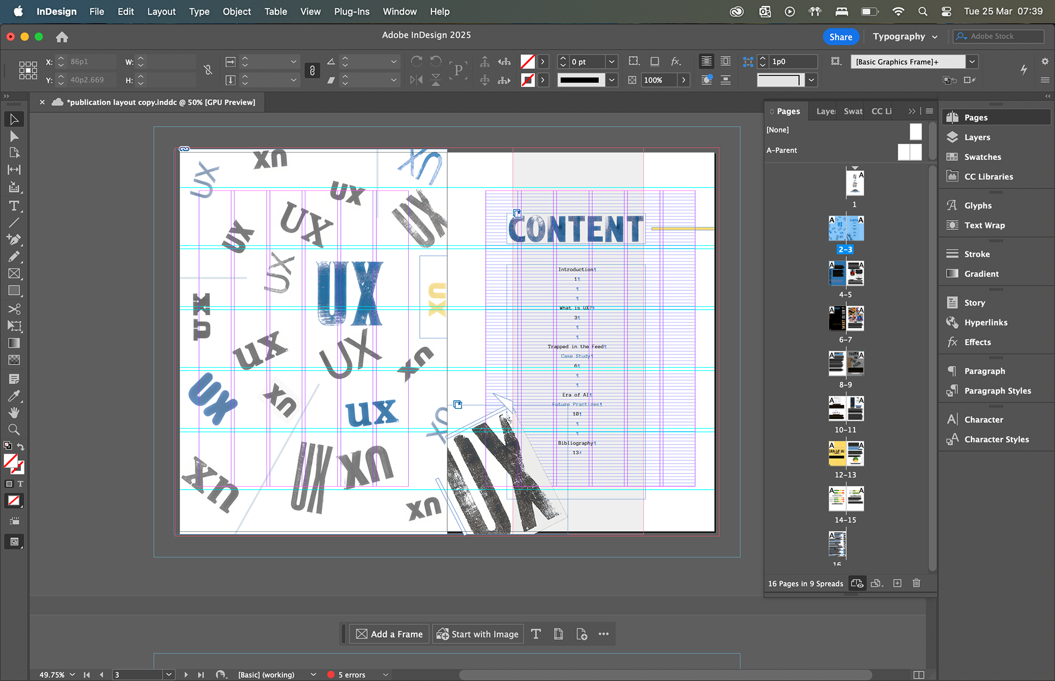Select the Eyedropper tool
The width and height of the screenshot is (1055, 681).
[14, 396]
